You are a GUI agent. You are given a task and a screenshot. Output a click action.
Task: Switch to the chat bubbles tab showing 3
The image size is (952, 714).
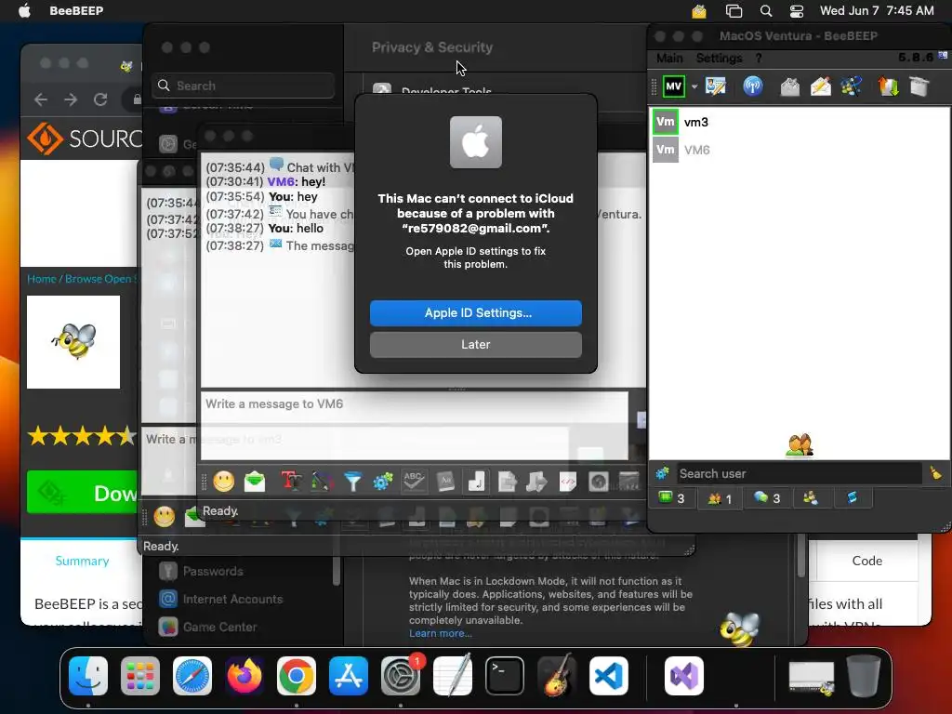point(767,498)
